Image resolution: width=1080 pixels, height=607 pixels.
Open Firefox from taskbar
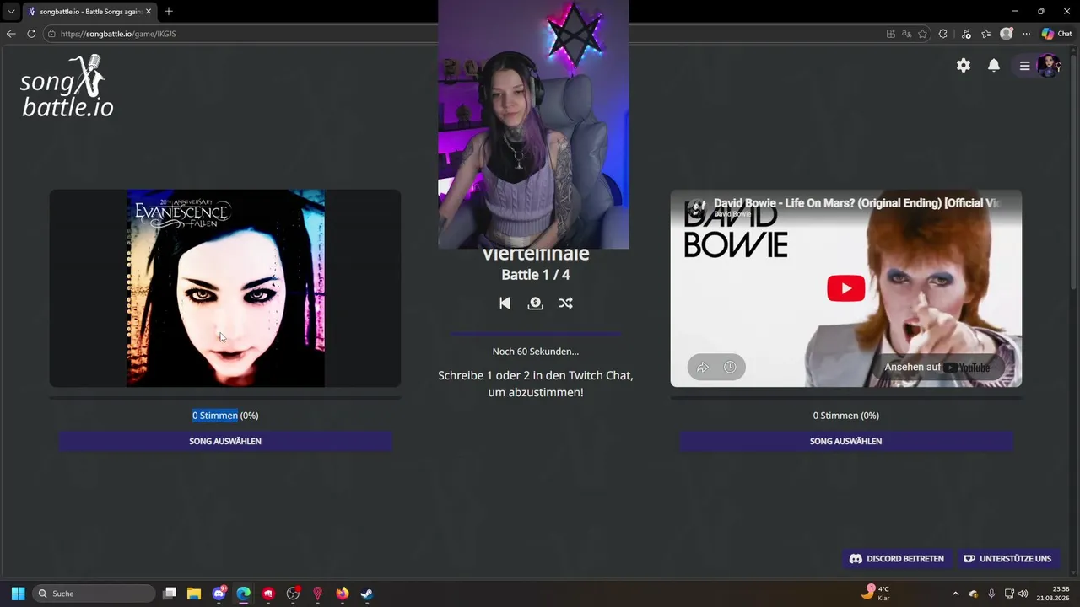coord(343,594)
